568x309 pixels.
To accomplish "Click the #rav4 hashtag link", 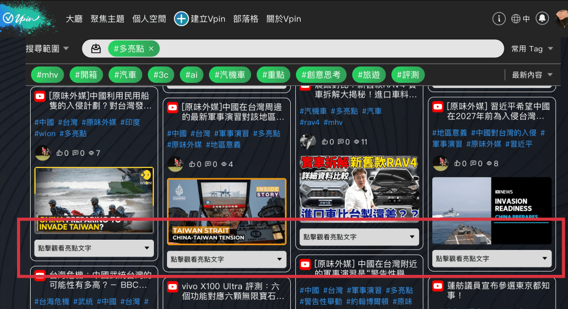I will [x=310, y=123].
